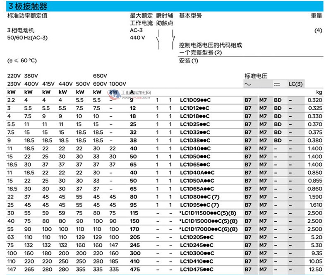Image resolution: width=331 pixels, height=275 pixels.
Task: Click the 'LC(3)' column header
Action: 295,84
